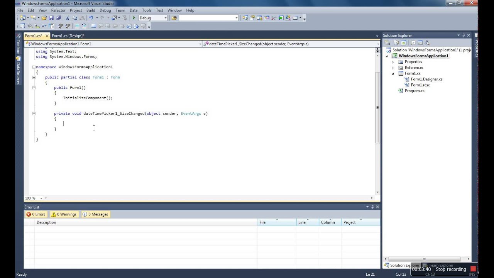The width and height of the screenshot is (494, 278).
Task: Sort Error List by Description column
Action: click(x=146, y=222)
